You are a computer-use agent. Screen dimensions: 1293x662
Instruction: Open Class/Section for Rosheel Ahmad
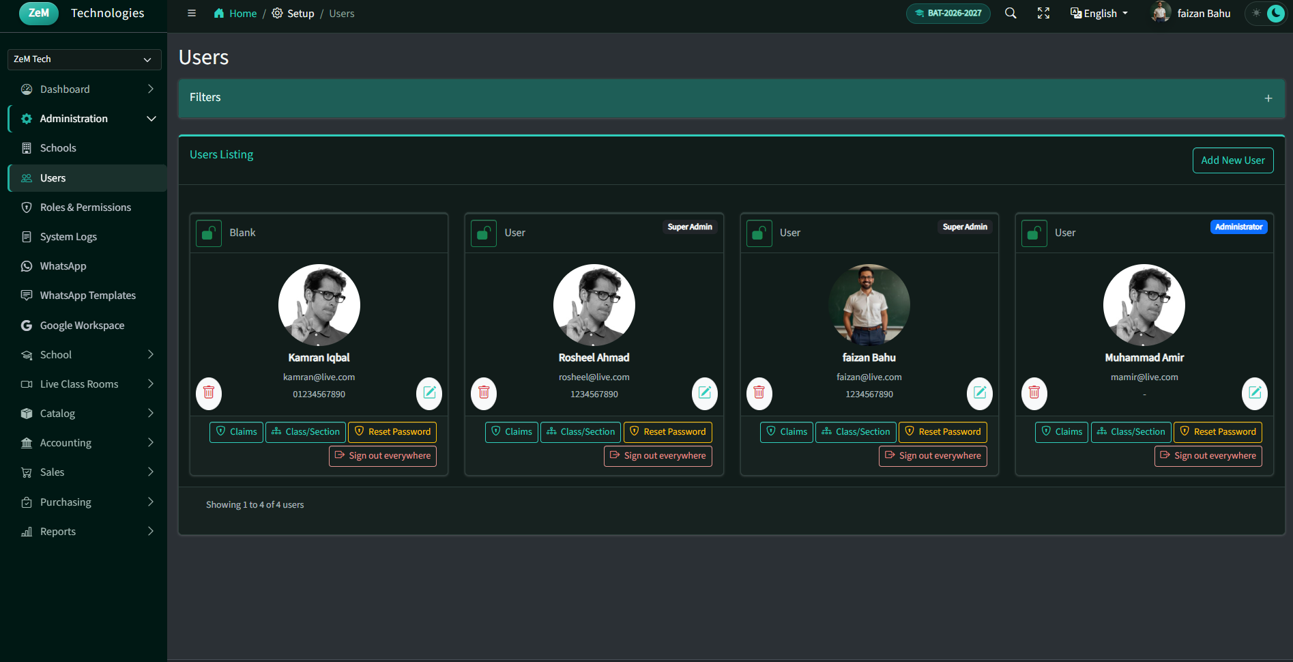[x=581, y=432]
